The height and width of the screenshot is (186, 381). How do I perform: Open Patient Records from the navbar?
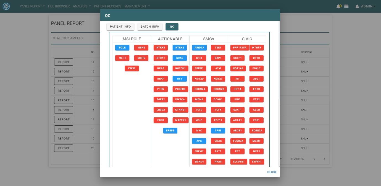pyautogui.click(x=107, y=6)
